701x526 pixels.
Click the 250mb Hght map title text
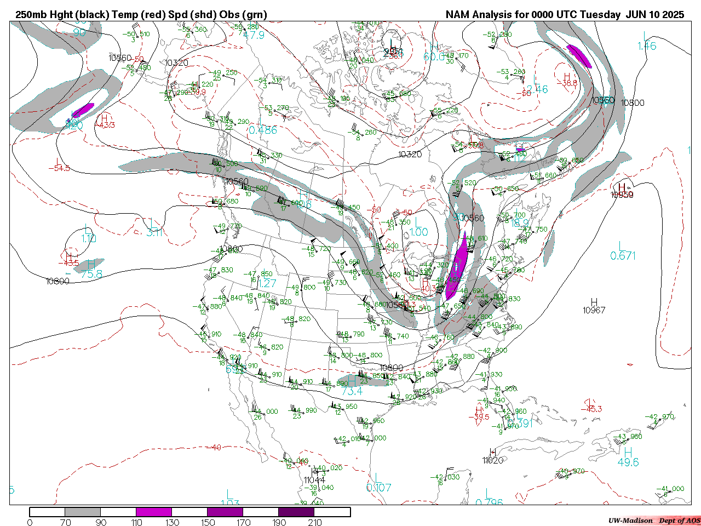point(141,15)
